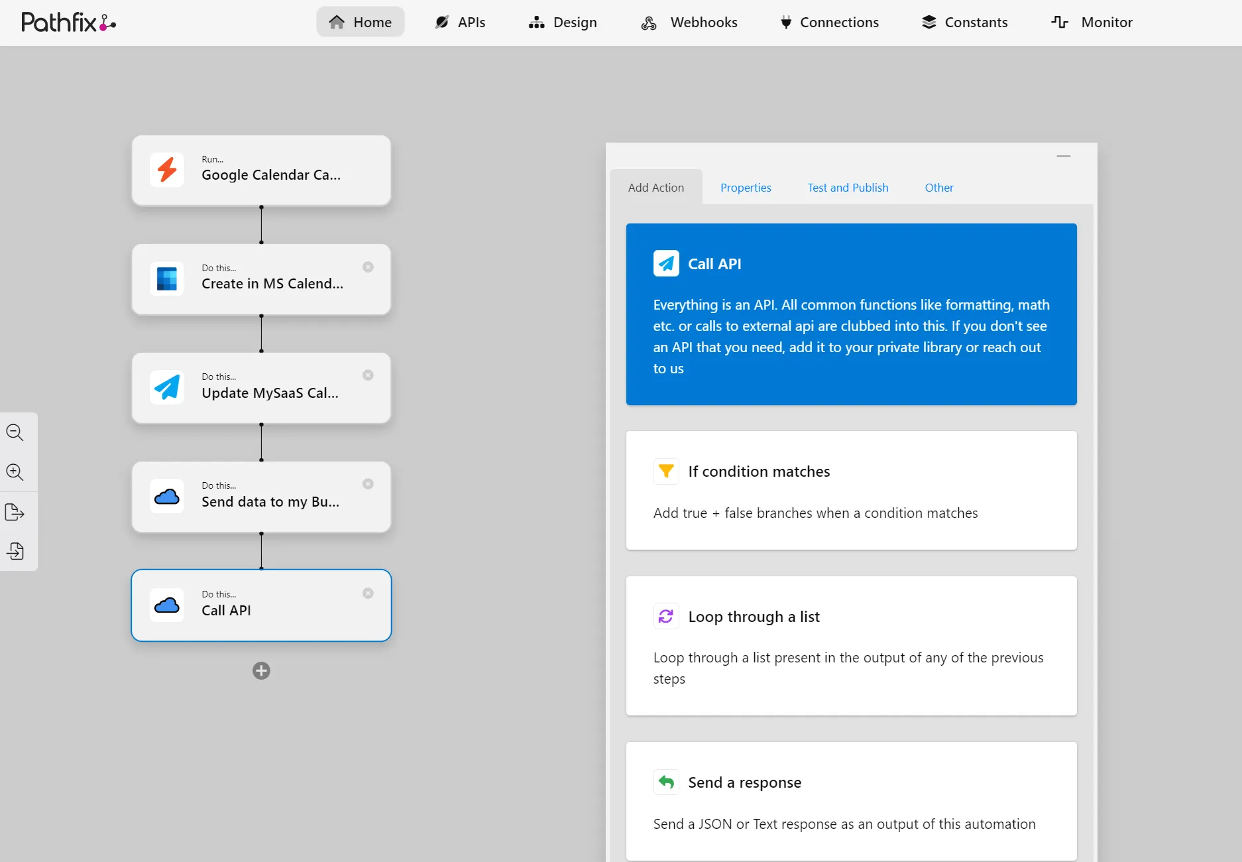The height and width of the screenshot is (862, 1242).
Task: Open the APIs menu item
Action: tap(460, 22)
